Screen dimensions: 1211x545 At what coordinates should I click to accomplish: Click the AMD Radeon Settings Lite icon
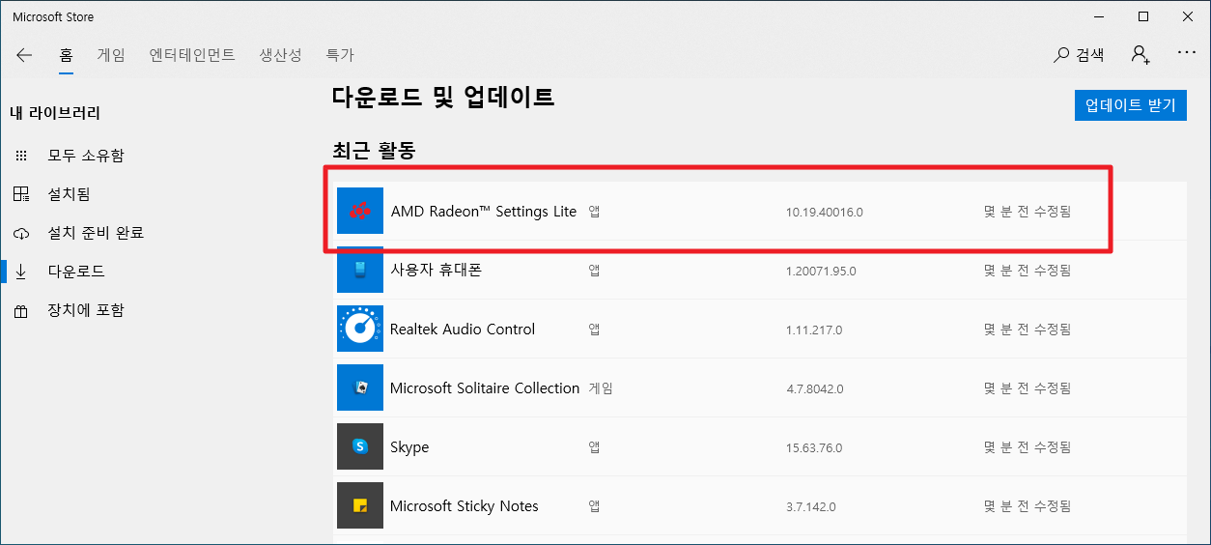(x=360, y=211)
